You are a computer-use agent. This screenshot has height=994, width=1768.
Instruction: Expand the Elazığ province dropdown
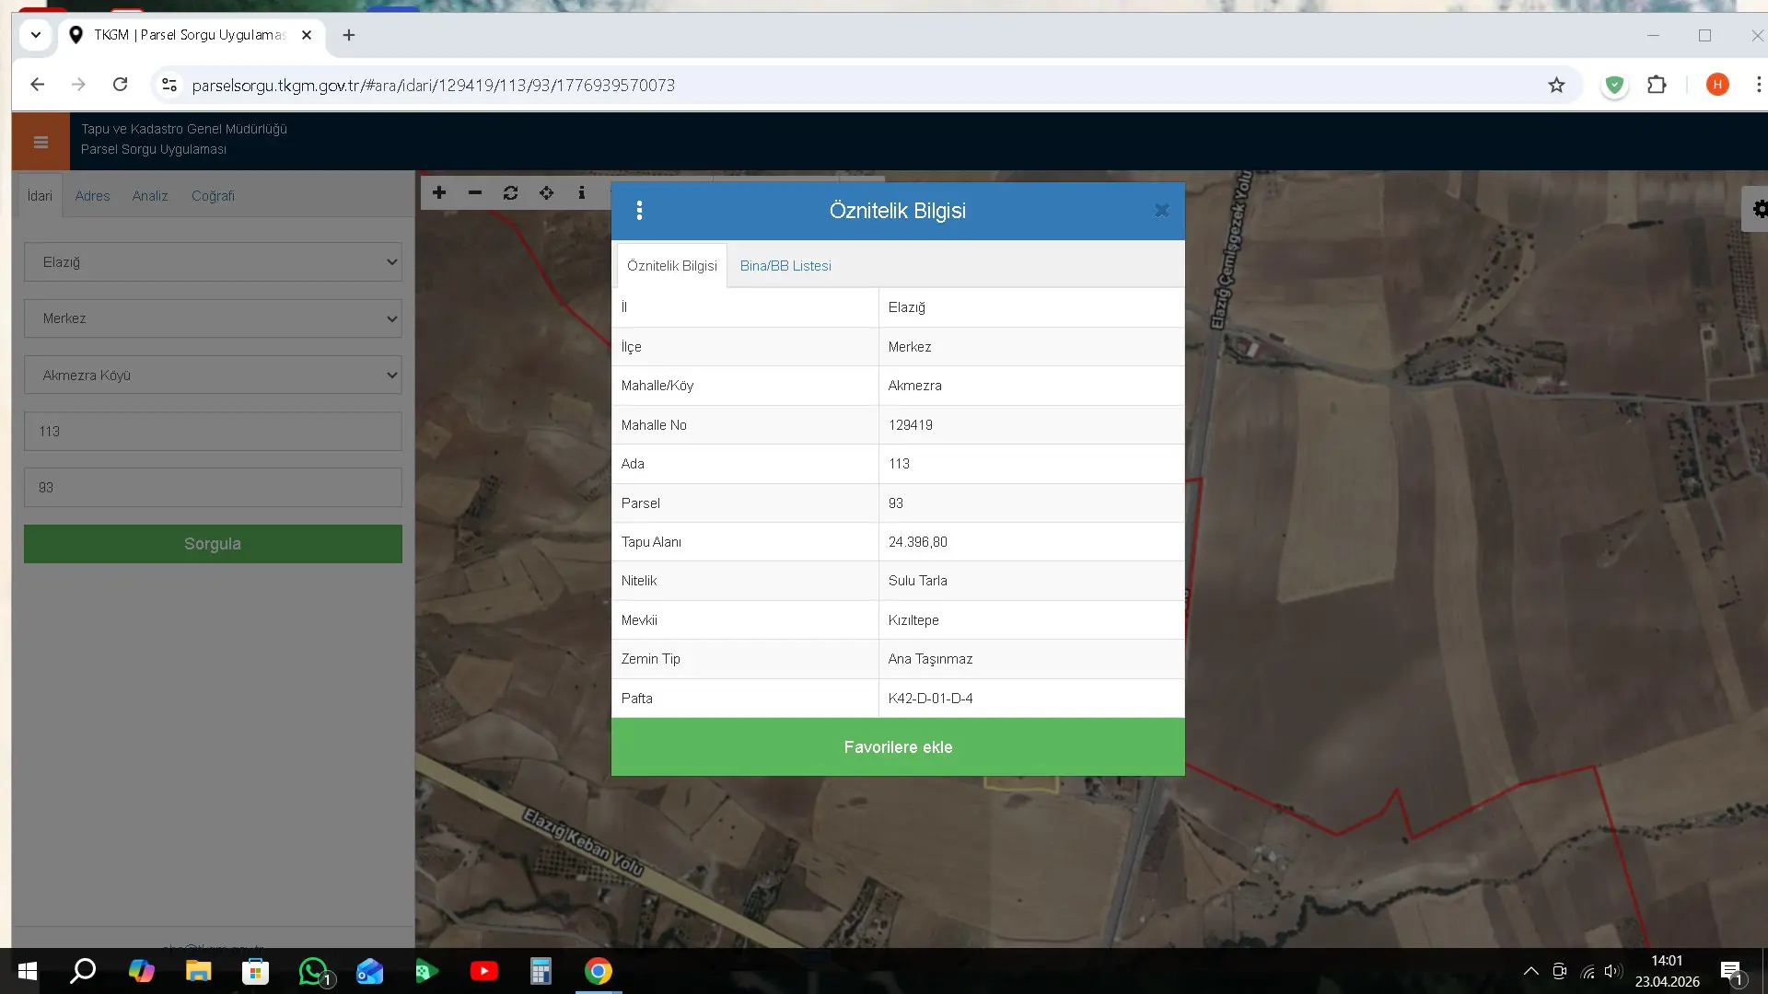[x=213, y=262]
